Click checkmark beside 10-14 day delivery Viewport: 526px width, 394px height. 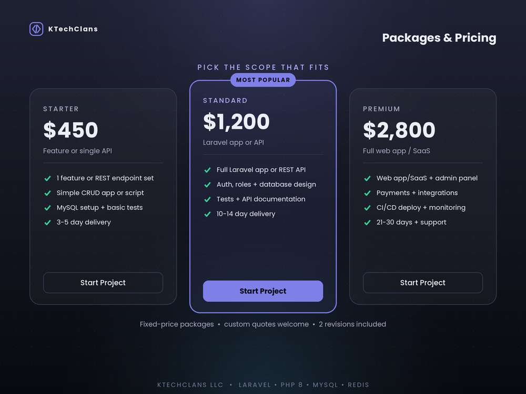click(x=208, y=214)
